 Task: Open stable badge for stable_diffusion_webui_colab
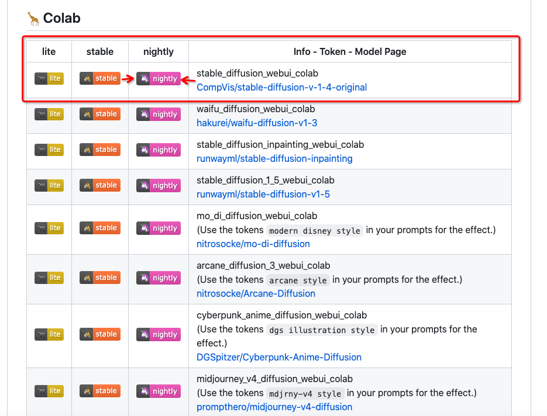tap(100, 78)
